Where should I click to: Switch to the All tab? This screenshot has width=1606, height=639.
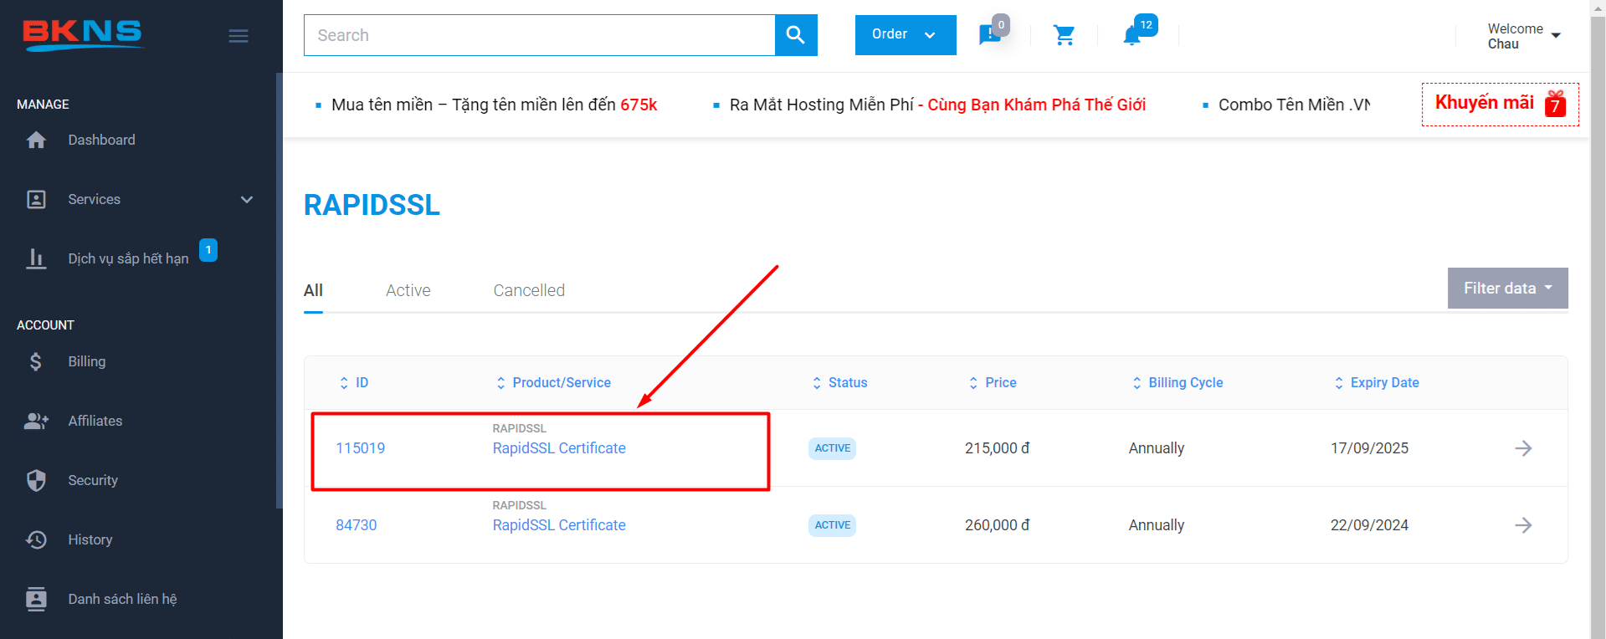[x=313, y=290]
